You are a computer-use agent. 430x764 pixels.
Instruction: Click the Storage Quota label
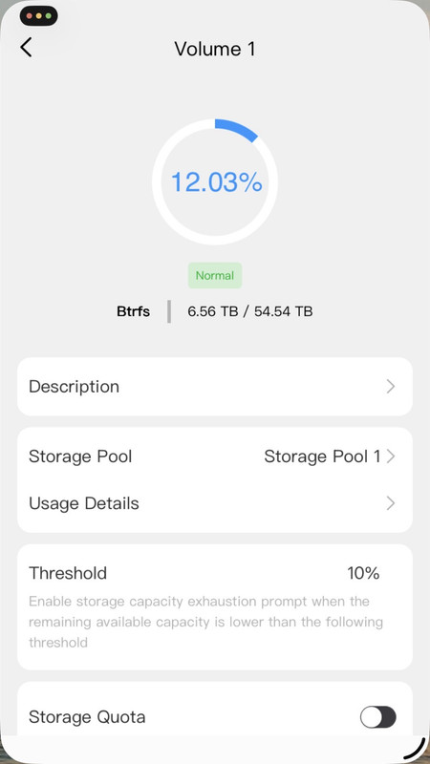coord(87,717)
